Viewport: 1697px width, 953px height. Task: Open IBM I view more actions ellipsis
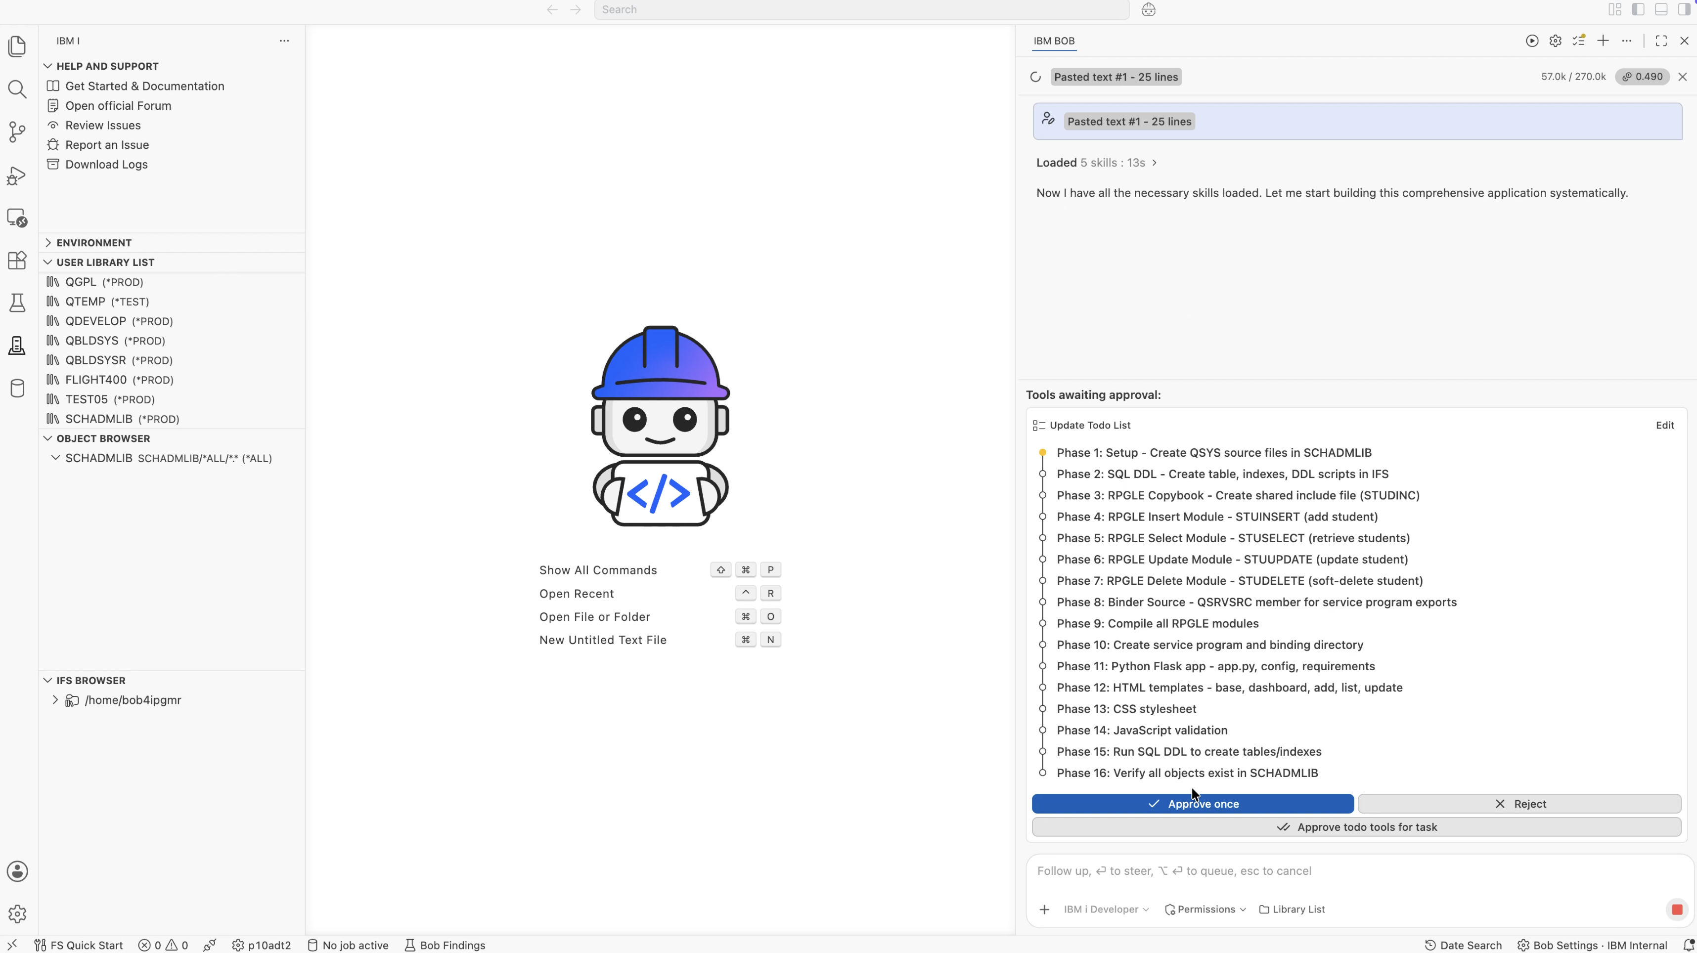pyautogui.click(x=284, y=41)
